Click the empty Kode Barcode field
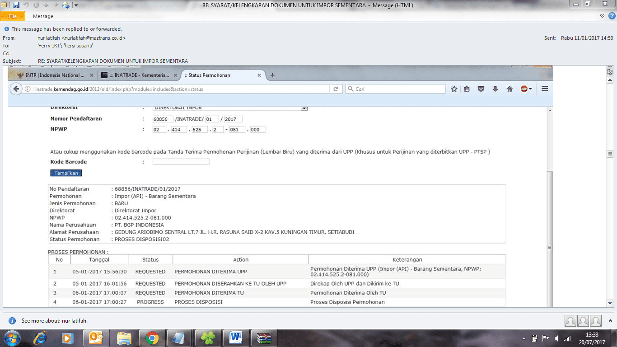 181,162
